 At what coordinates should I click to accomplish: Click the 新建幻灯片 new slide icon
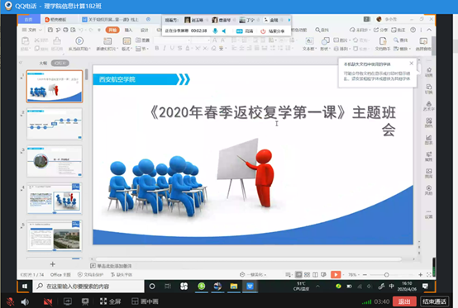tap(107, 40)
